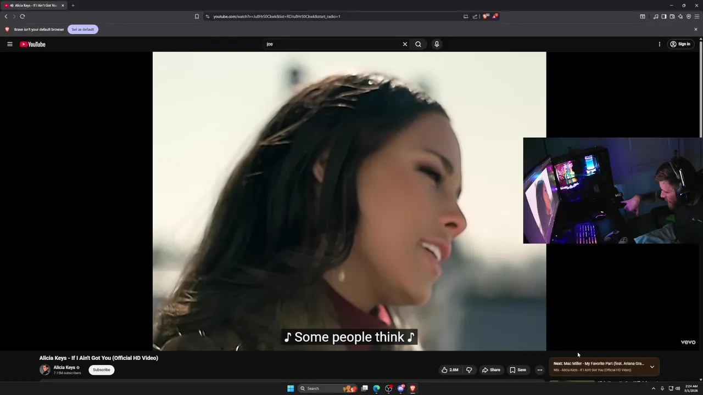703x395 pixels.
Task: Open the Brave Shields lion icon
Action: [486, 16]
